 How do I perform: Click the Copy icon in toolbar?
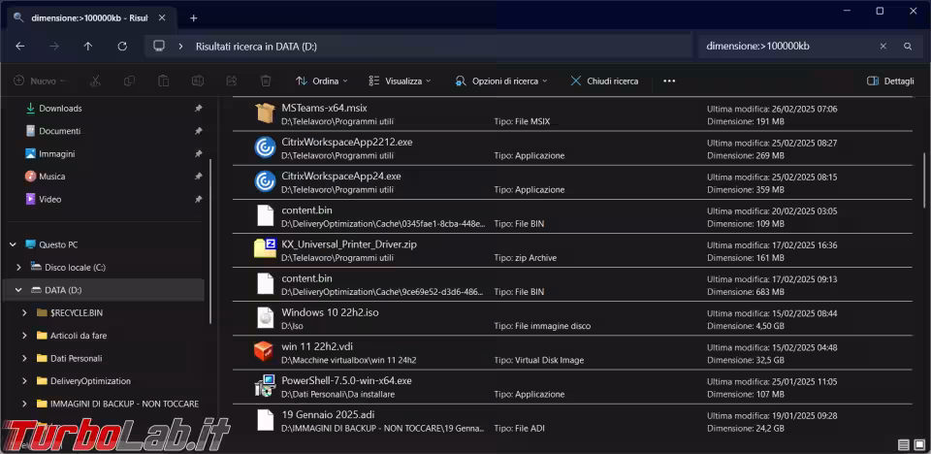pos(129,81)
